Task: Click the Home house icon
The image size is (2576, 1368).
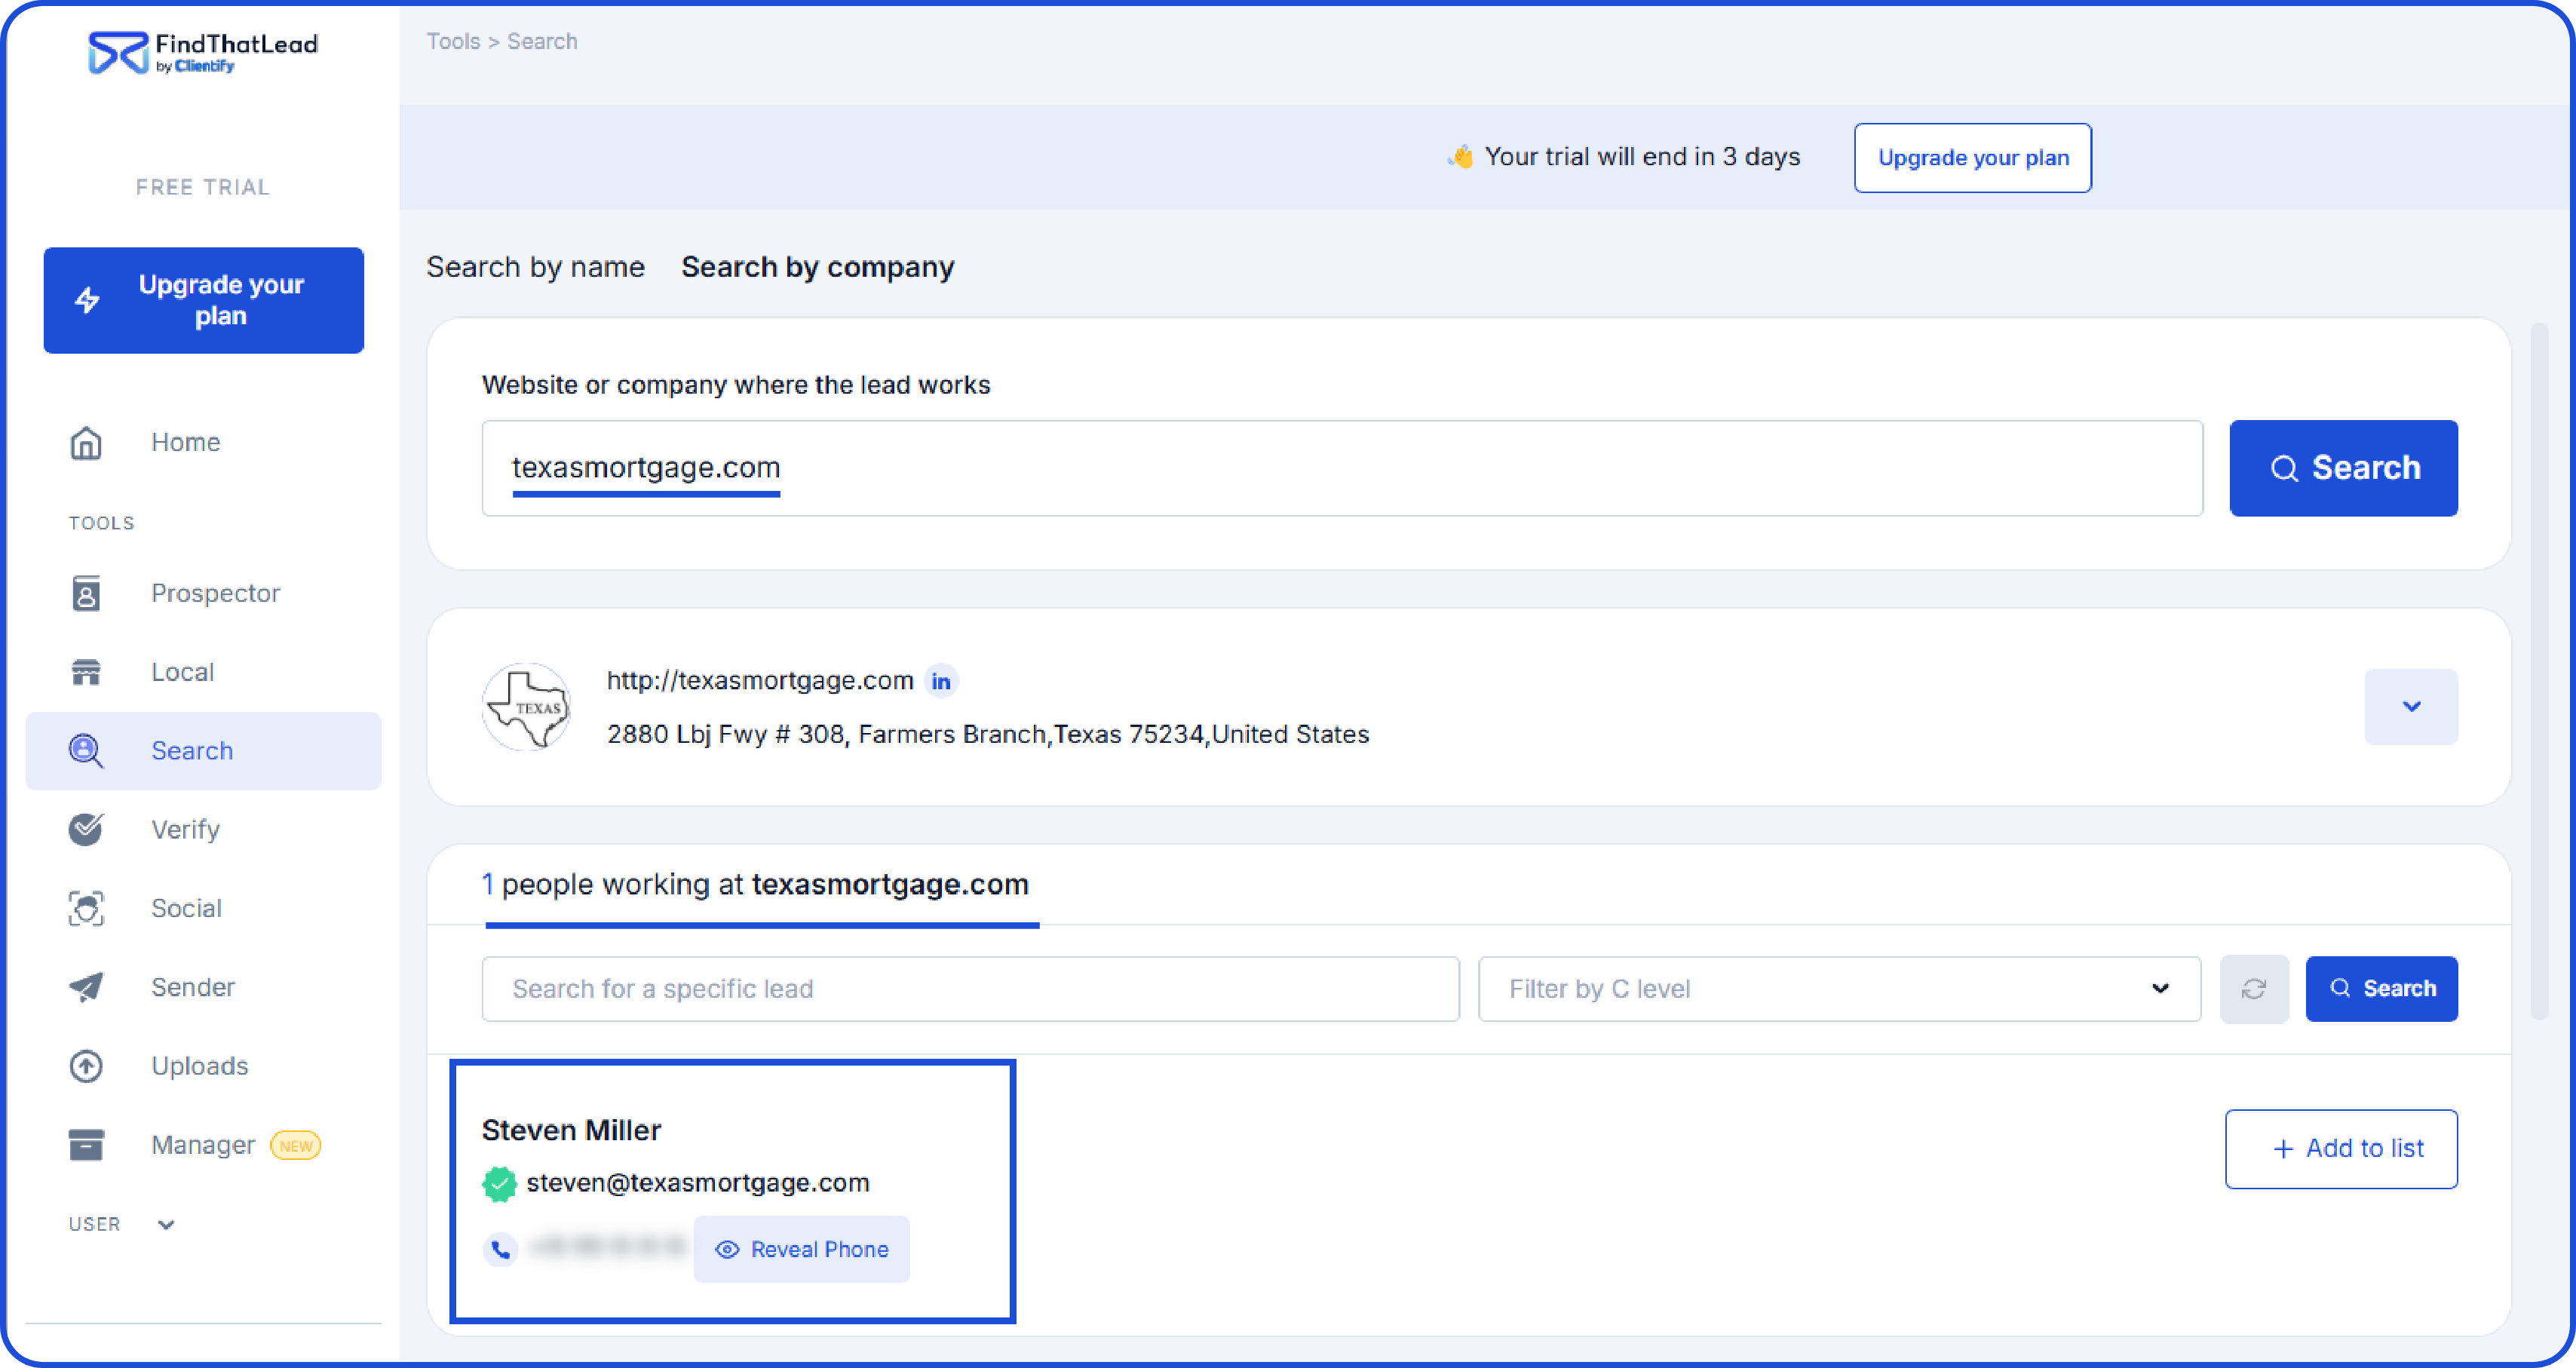Action: [x=86, y=443]
